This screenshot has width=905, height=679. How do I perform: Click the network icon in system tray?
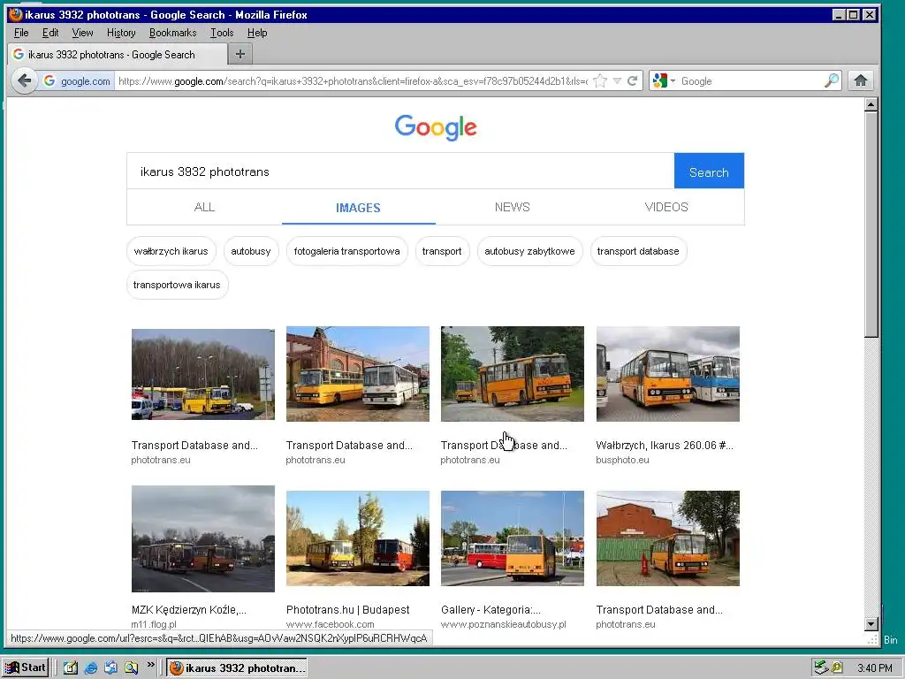coord(820,668)
